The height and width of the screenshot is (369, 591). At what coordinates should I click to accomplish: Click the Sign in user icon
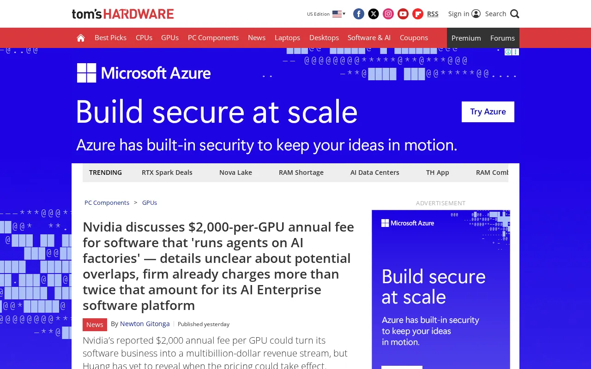[x=476, y=14]
